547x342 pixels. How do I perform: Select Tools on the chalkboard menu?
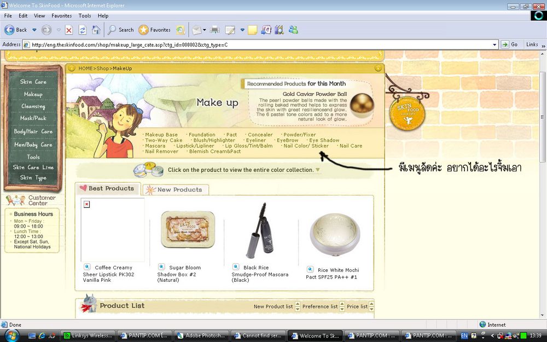tap(33, 157)
